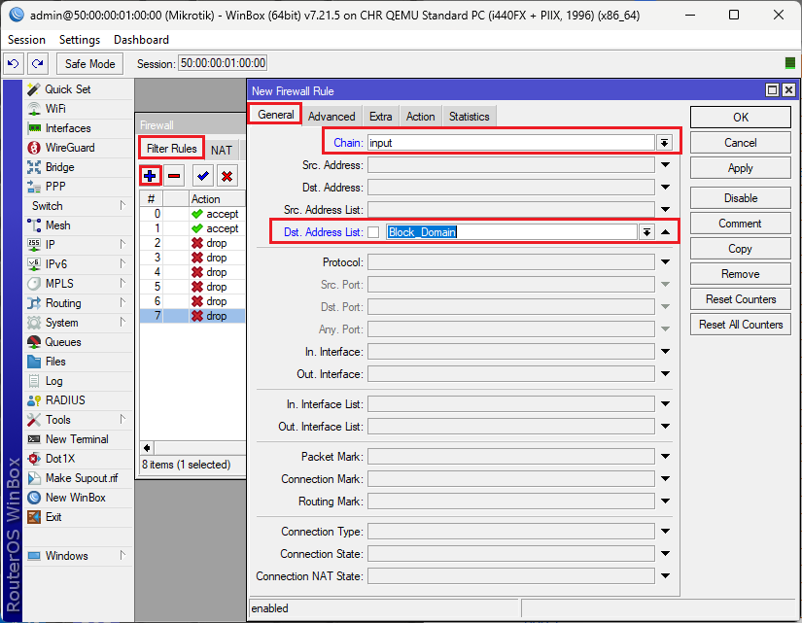Open the Interfaces section
Viewport: 802px width, 623px height.
[x=67, y=128]
